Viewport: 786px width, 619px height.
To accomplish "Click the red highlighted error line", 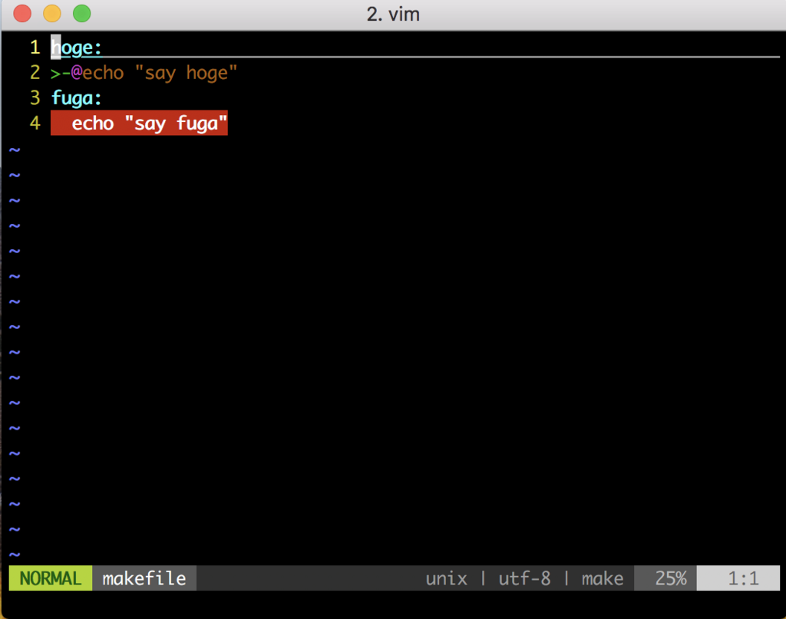I will click(138, 123).
